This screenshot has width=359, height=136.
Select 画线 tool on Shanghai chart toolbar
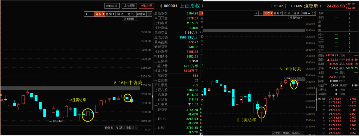coord(120,14)
